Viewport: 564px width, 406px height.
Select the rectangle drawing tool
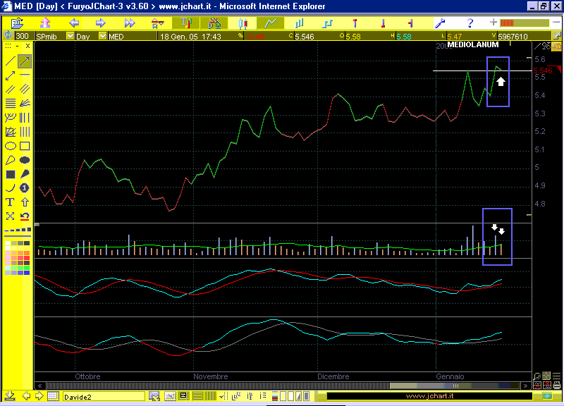25,146
